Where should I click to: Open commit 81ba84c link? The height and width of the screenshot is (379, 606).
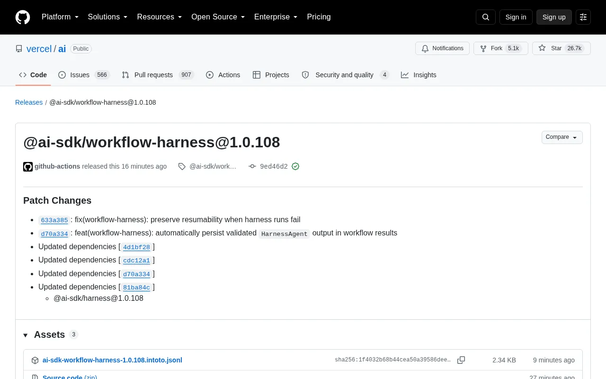pyautogui.click(x=136, y=287)
